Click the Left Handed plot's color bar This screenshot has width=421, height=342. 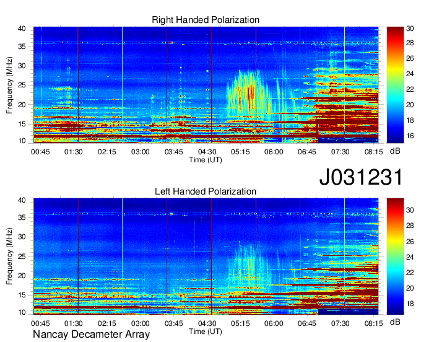pyautogui.click(x=395, y=256)
